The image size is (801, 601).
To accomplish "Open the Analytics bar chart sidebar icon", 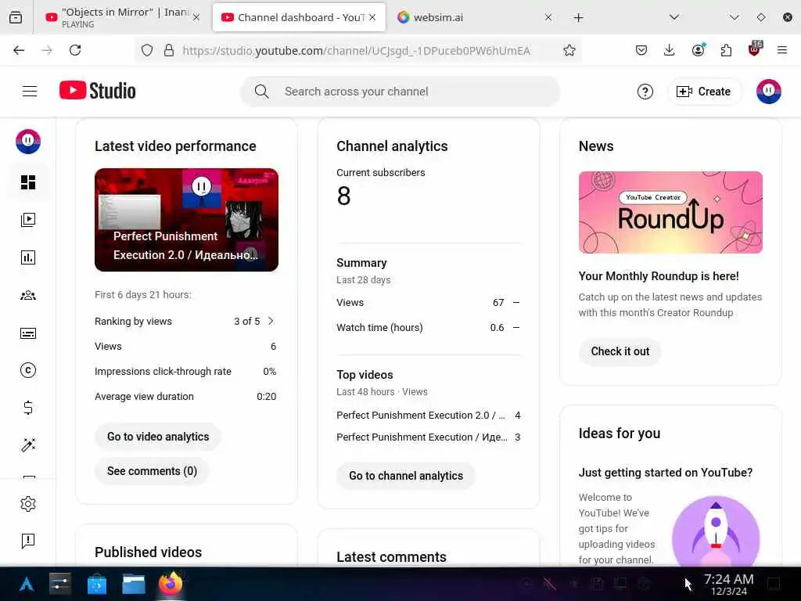I will [28, 257].
